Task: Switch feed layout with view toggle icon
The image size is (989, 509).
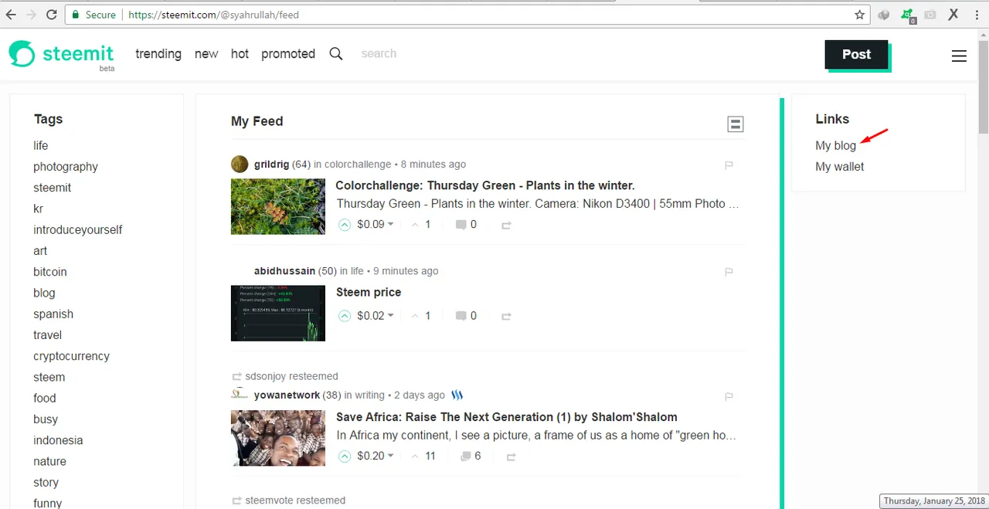Action: click(736, 124)
